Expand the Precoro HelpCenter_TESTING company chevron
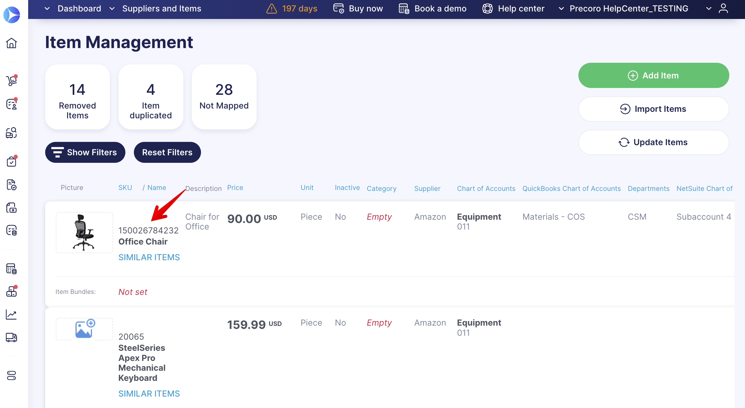The height and width of the screenshot is (408, 745). pyautogui.click(x=561, y=8)
